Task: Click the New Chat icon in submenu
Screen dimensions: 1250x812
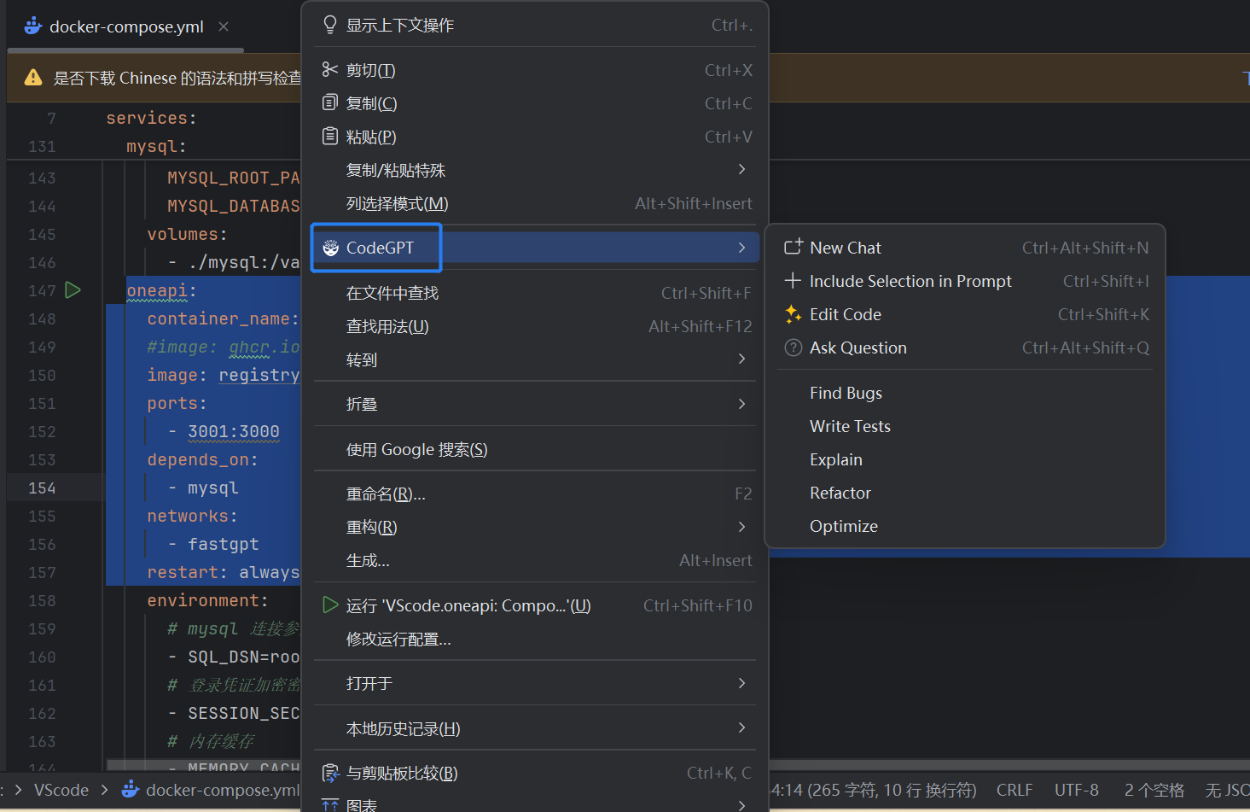Action: 793,248
